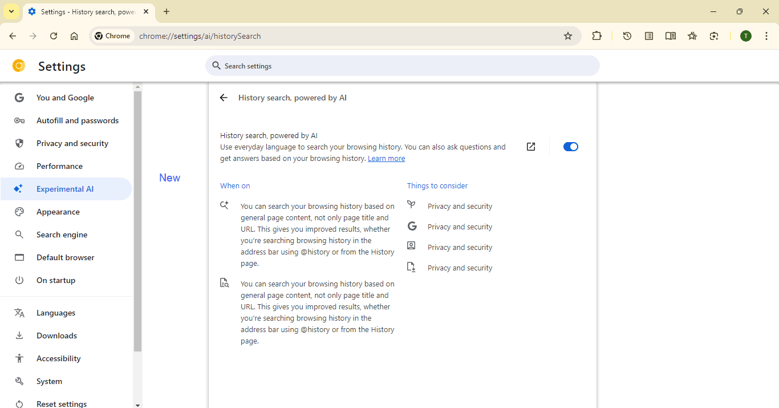Open the Learn more link

click(386, 159)
